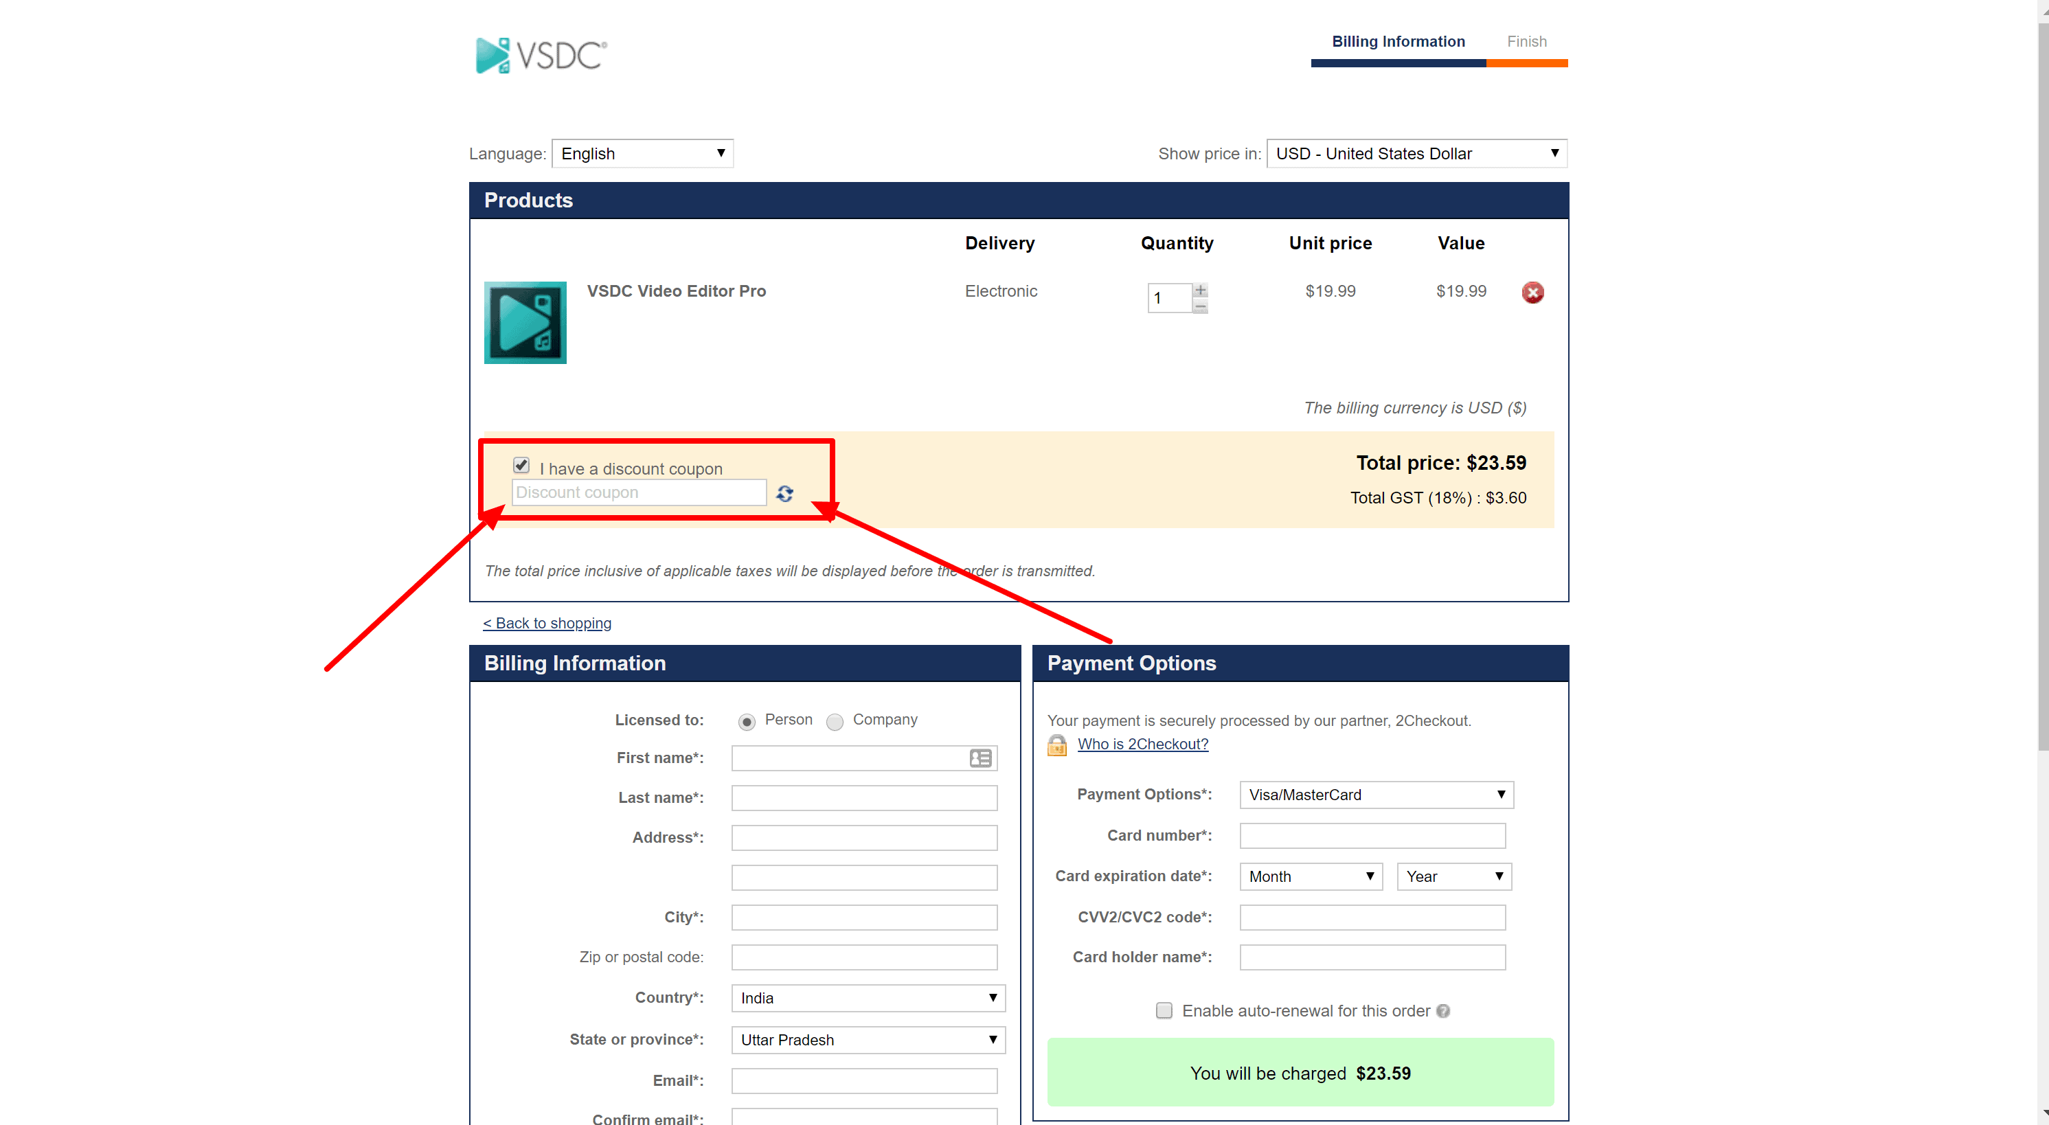Click the Card number field
Viewport: 2049px width, 1125px height.
coord(1372,836)
